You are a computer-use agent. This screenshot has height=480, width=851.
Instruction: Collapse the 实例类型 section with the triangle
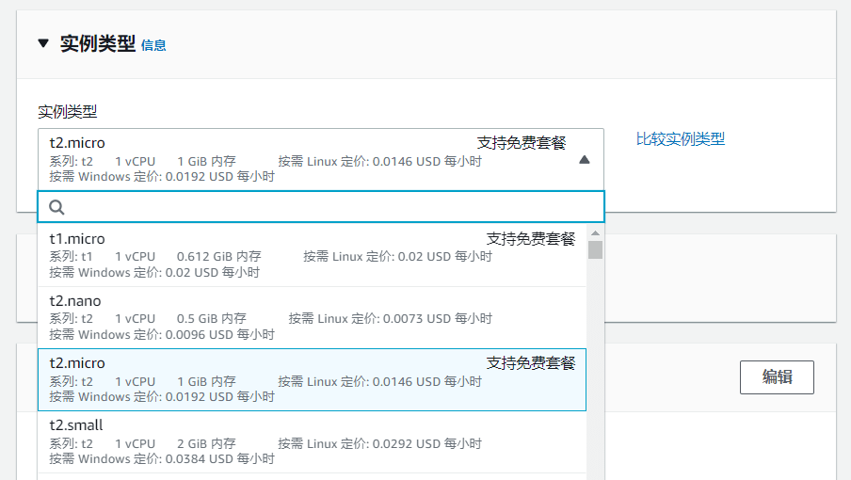[x=43, y=43]
